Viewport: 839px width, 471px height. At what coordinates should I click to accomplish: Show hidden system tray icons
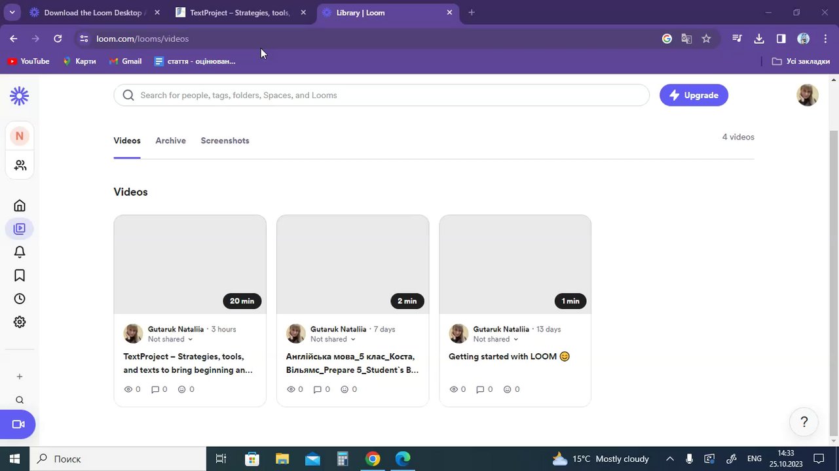pos(670,459)
